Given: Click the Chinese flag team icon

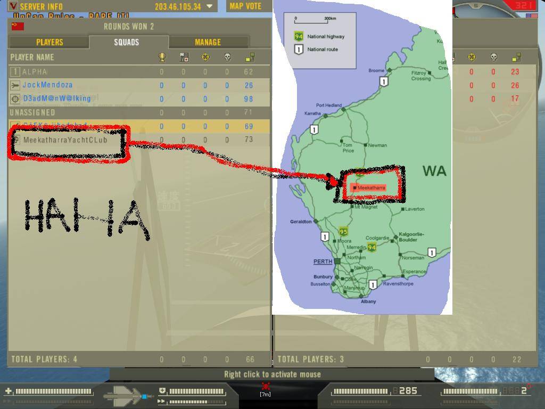Looking at the screenshot, I should [18, 26].
